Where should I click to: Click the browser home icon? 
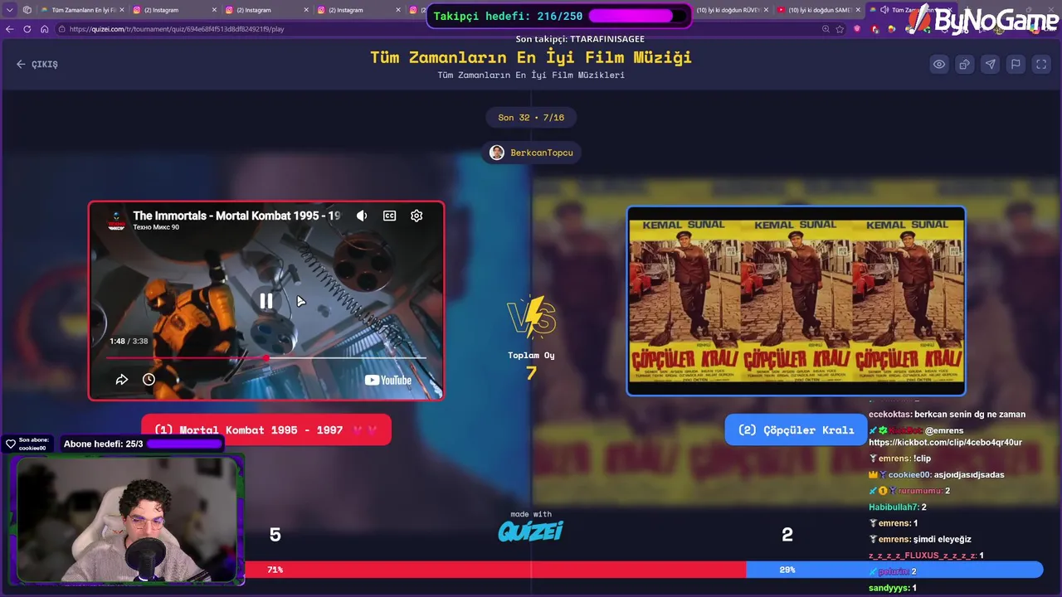click(x=44, y=29)
